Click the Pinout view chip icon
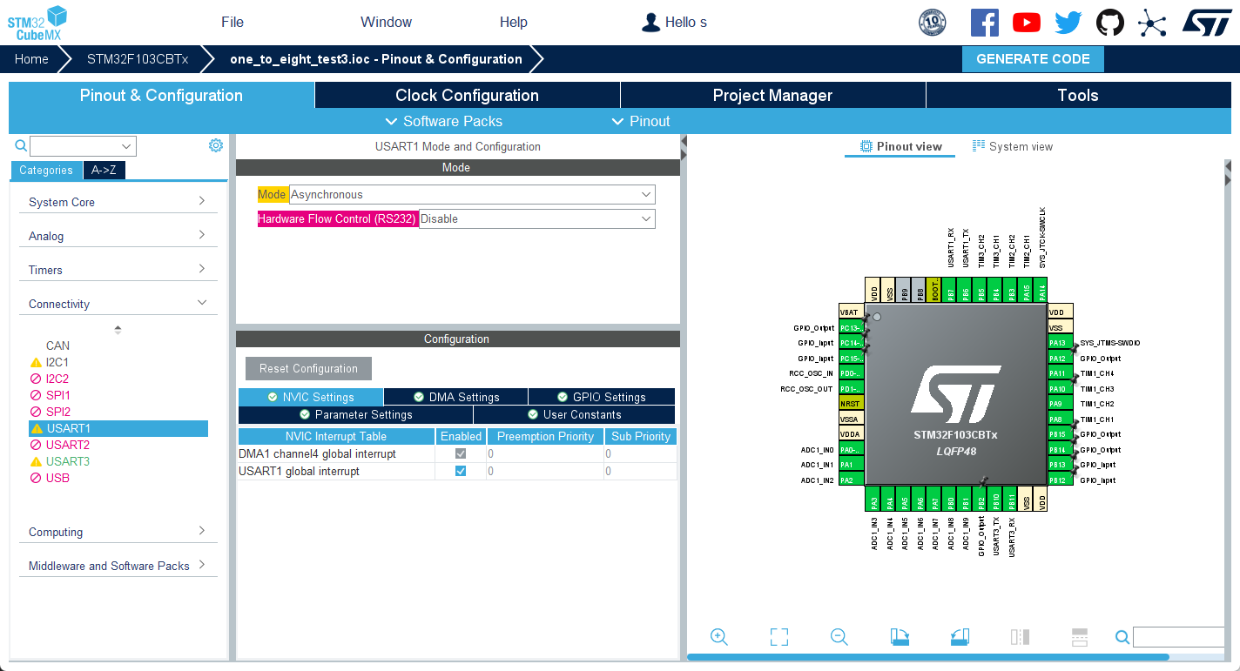The width and height of the screenshot is (1240, 671). [x=866, y=146]
